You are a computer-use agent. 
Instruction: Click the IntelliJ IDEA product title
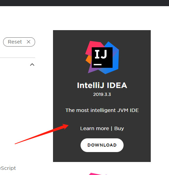[x=102, y=85]
